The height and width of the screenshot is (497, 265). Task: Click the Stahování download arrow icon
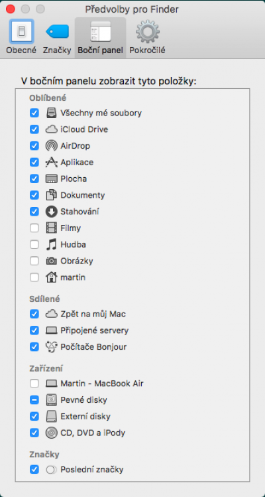(51, 212)
